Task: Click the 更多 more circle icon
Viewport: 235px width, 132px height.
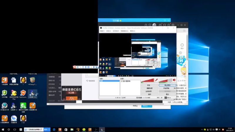Action: tap(182, 45)
